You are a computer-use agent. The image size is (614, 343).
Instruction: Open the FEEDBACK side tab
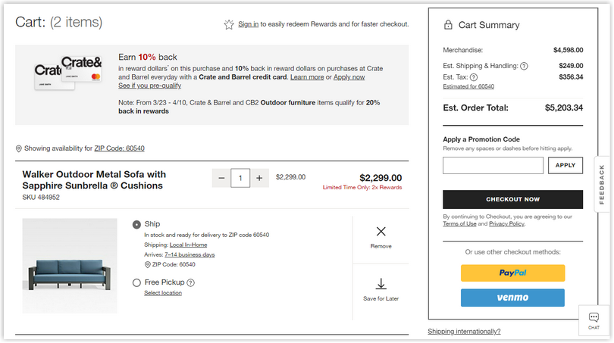(602, 184)
